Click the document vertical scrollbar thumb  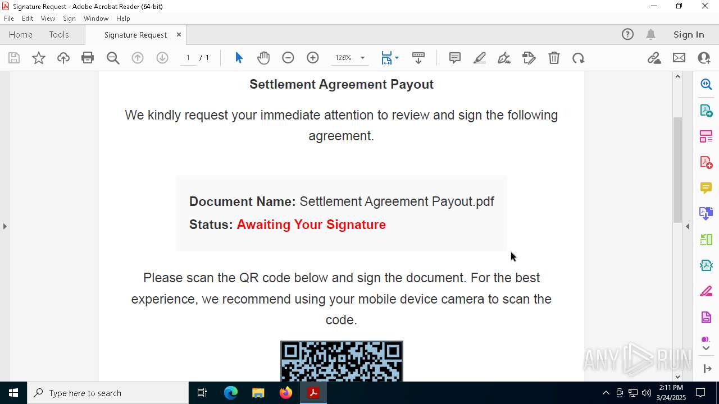pyautogui.click(x=677, y=170)
